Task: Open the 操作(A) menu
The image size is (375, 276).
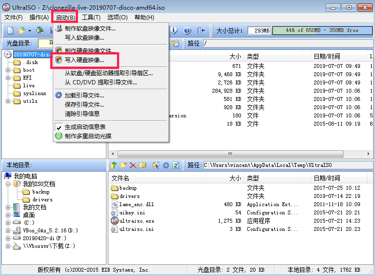Action: pyautogui.click(x=39, y=17)
